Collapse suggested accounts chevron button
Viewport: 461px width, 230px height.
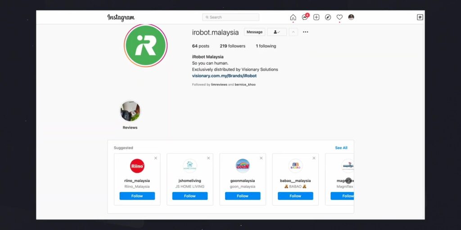click(x=293, y=32)
